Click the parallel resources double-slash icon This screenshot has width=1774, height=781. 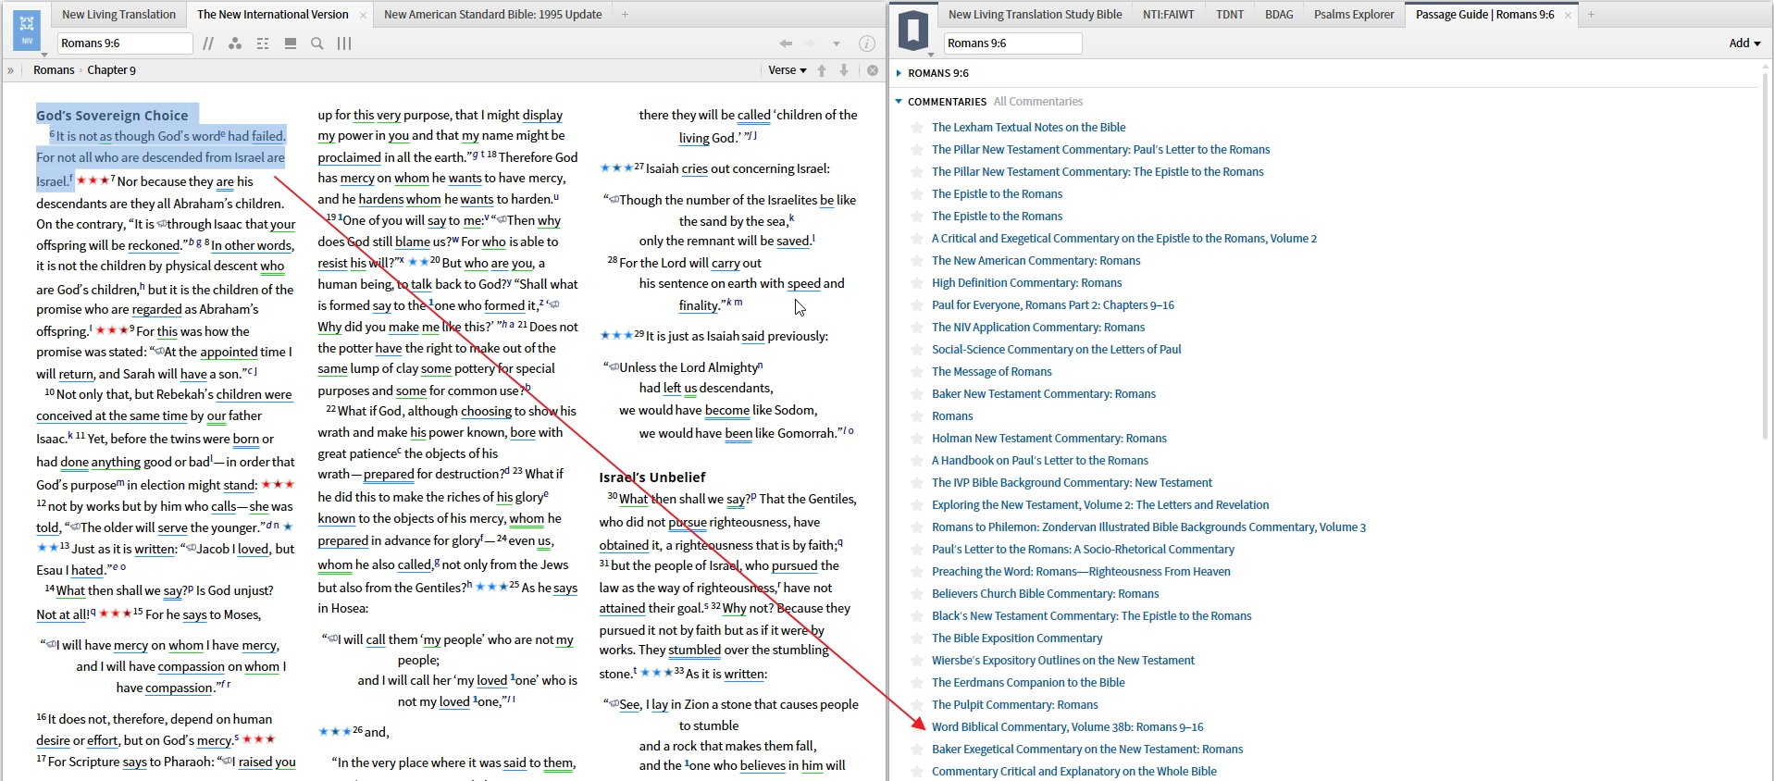point(208,43)
